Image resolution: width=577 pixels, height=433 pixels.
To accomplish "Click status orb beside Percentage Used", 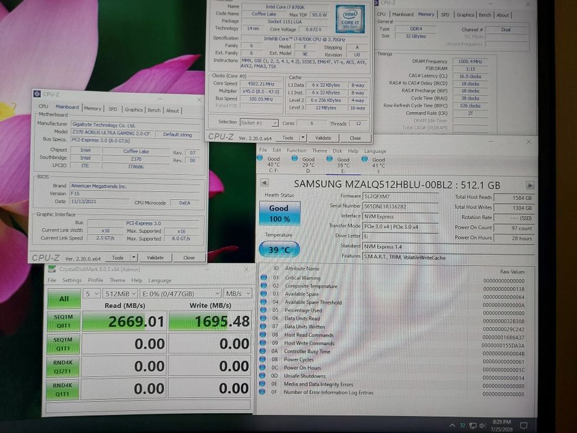I will coord(263,310).
